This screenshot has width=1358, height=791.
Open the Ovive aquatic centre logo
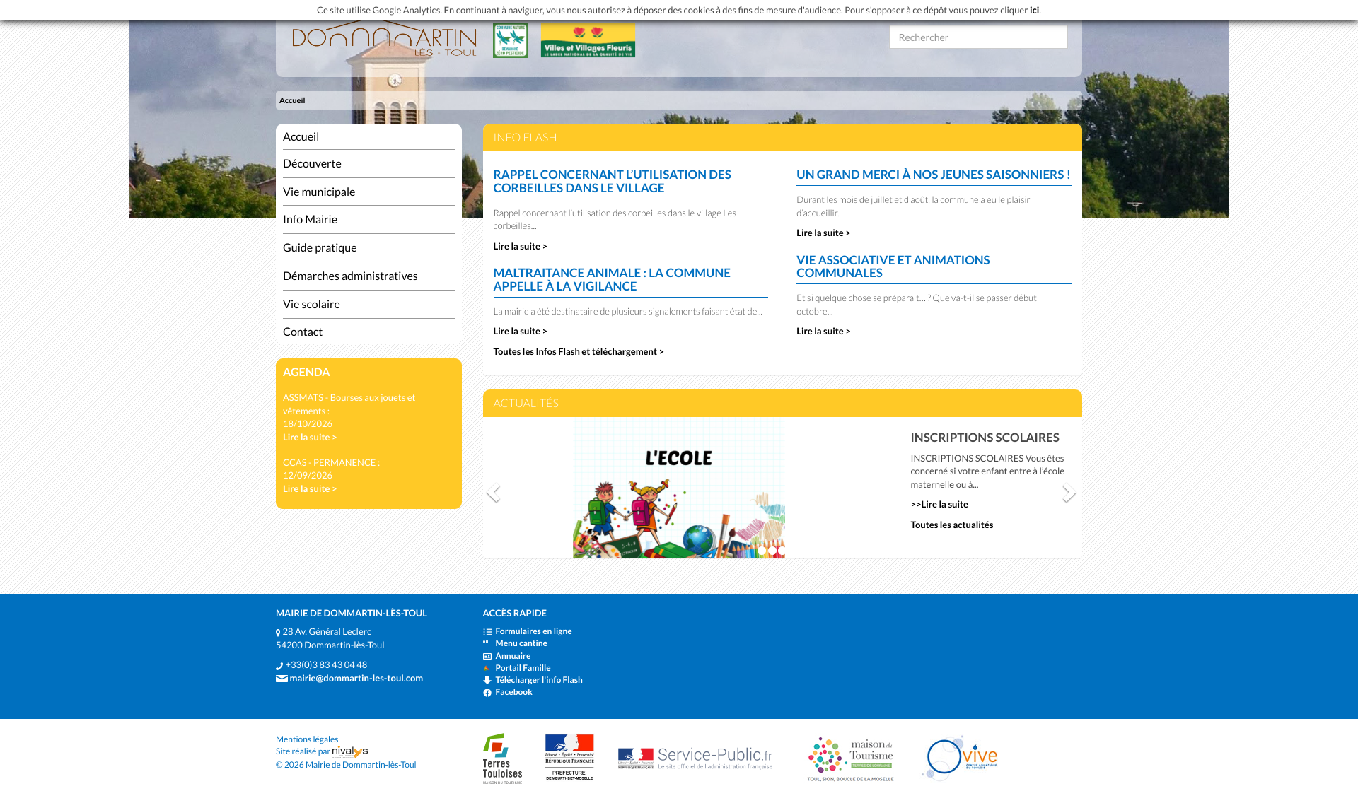(960, 758)
